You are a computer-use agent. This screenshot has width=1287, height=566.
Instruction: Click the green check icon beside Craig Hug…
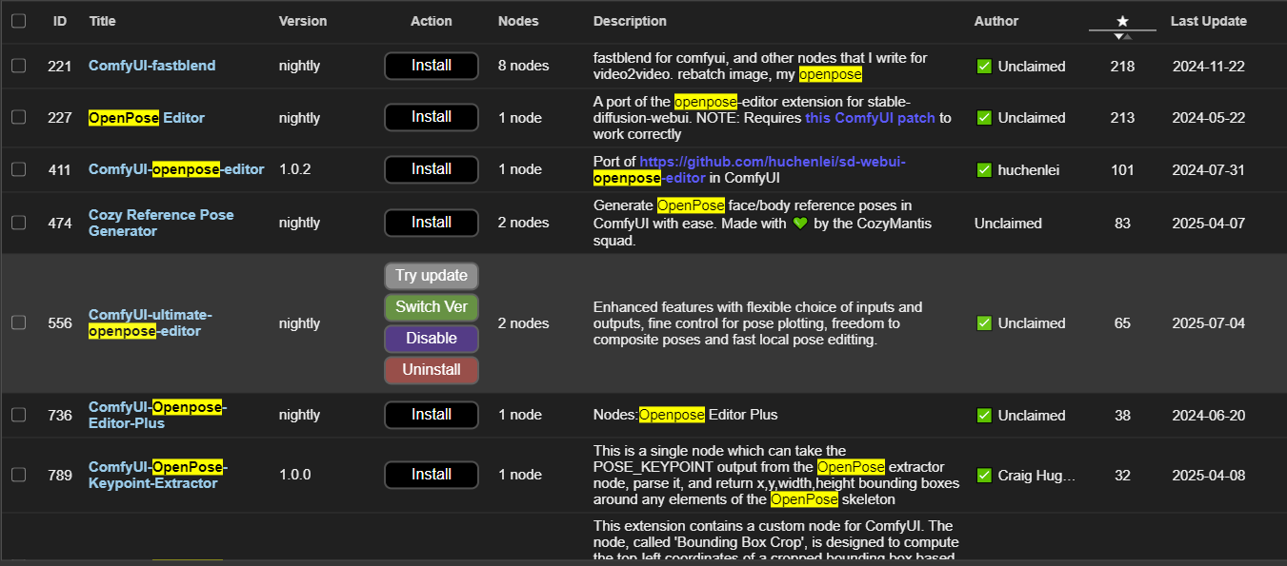(x=984, y=476)
